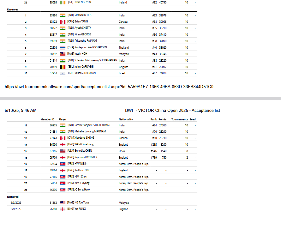Click player name JO Song Hyok
This screenshot has width=281, height=230.
82,190
